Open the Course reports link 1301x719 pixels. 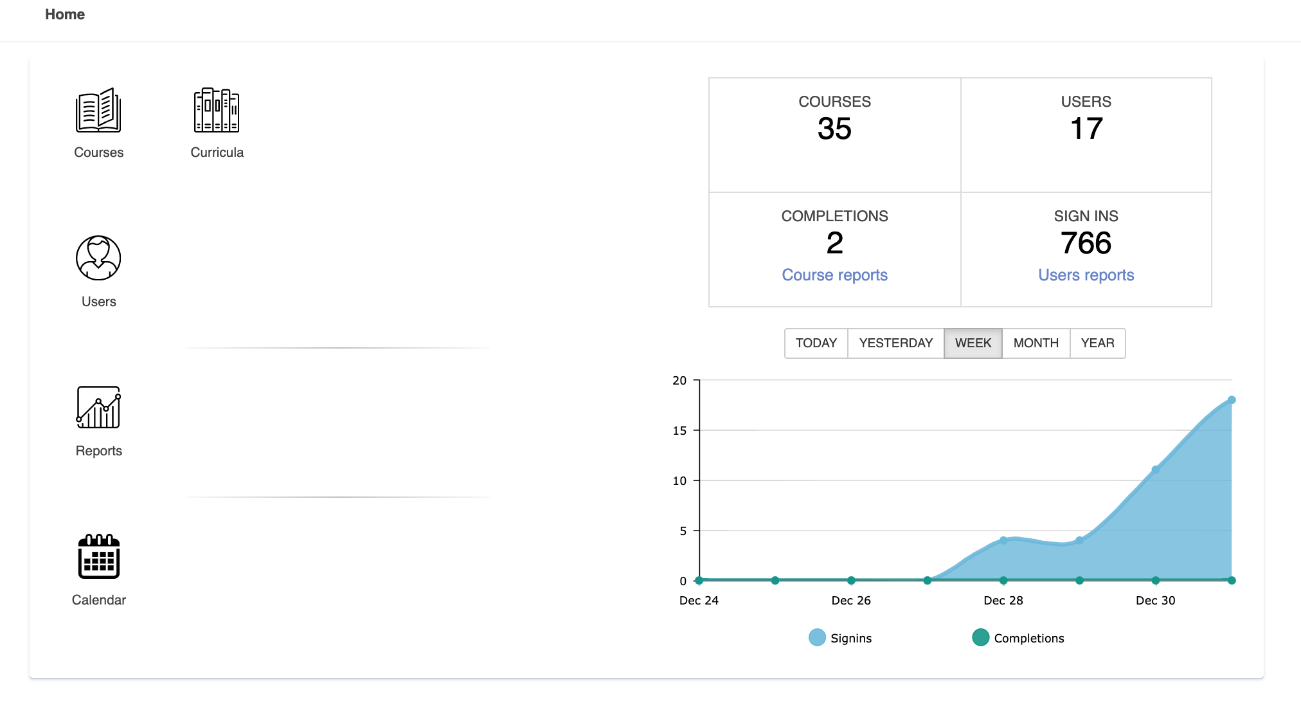coord(834,275)
